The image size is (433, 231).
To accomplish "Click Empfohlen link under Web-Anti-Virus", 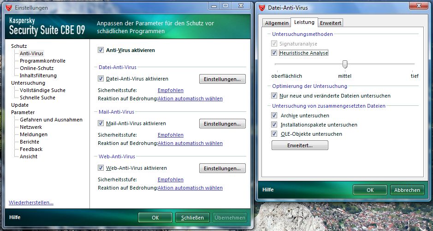I will (x=170, y=179).
